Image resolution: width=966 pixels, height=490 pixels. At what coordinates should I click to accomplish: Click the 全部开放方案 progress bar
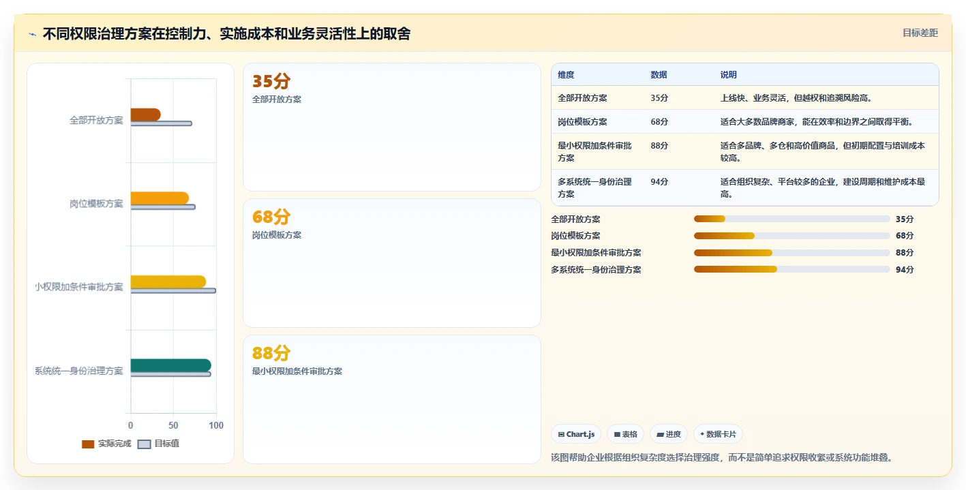click(x=792, y=219)
